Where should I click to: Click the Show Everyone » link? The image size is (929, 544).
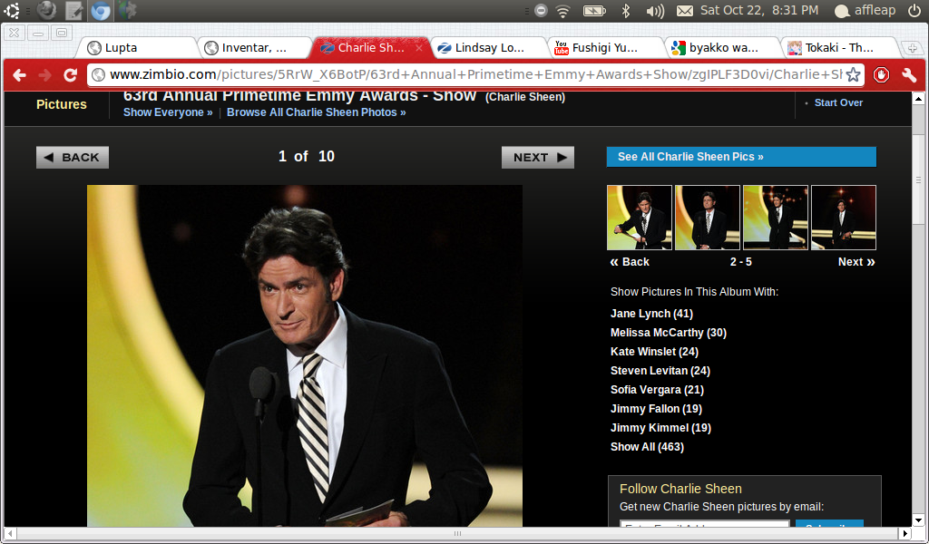(168, 112)
